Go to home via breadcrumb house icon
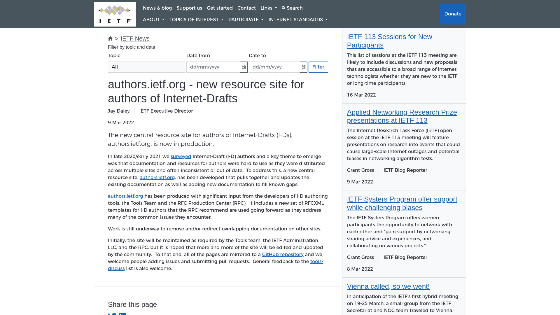 [110, 38]
